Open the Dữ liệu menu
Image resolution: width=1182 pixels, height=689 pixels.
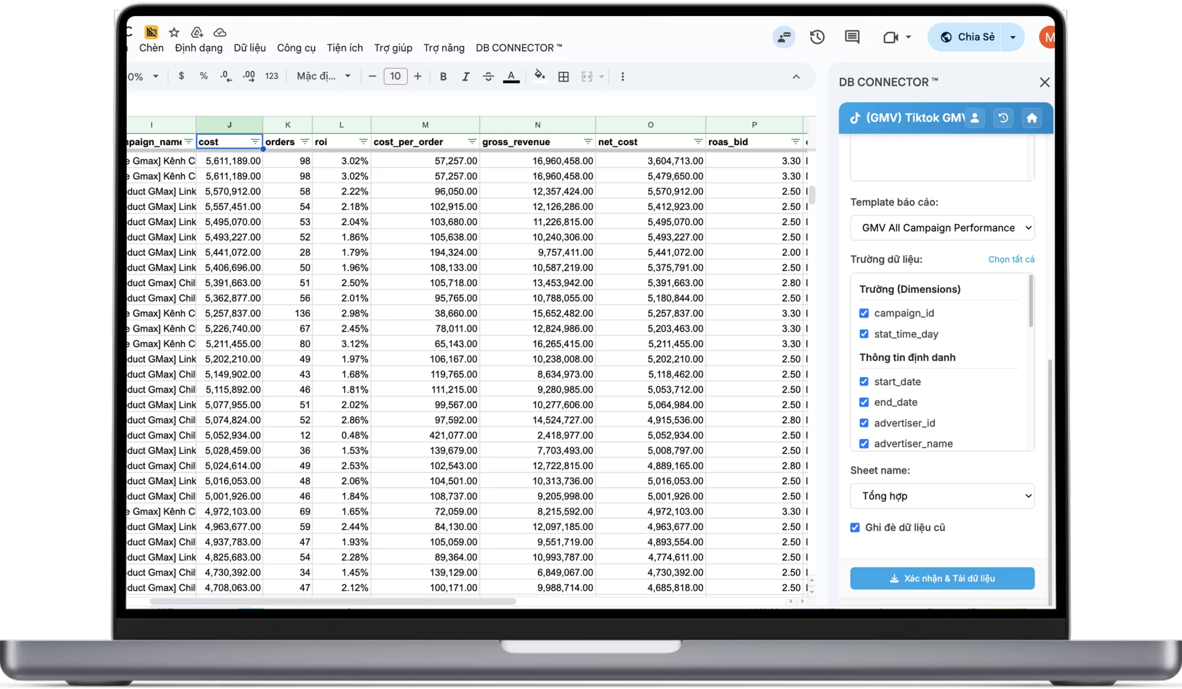249,48
